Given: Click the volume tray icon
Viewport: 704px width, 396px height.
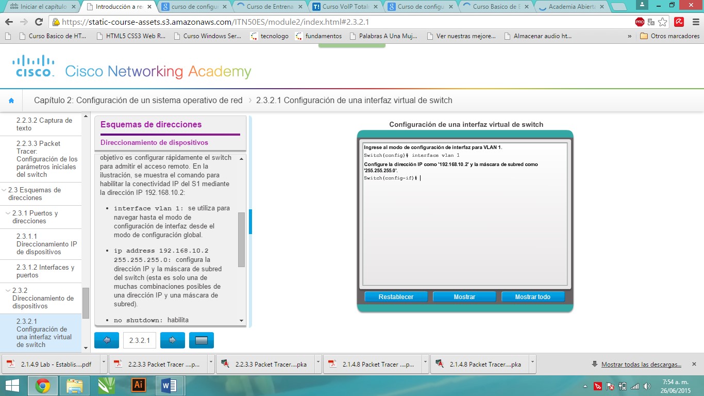Looking at the screenshot, I should 647,386.
